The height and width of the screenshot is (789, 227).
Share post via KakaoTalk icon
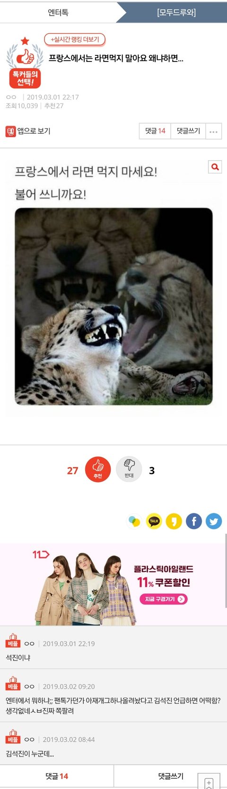pyautogui.click(x=154, y=521)
